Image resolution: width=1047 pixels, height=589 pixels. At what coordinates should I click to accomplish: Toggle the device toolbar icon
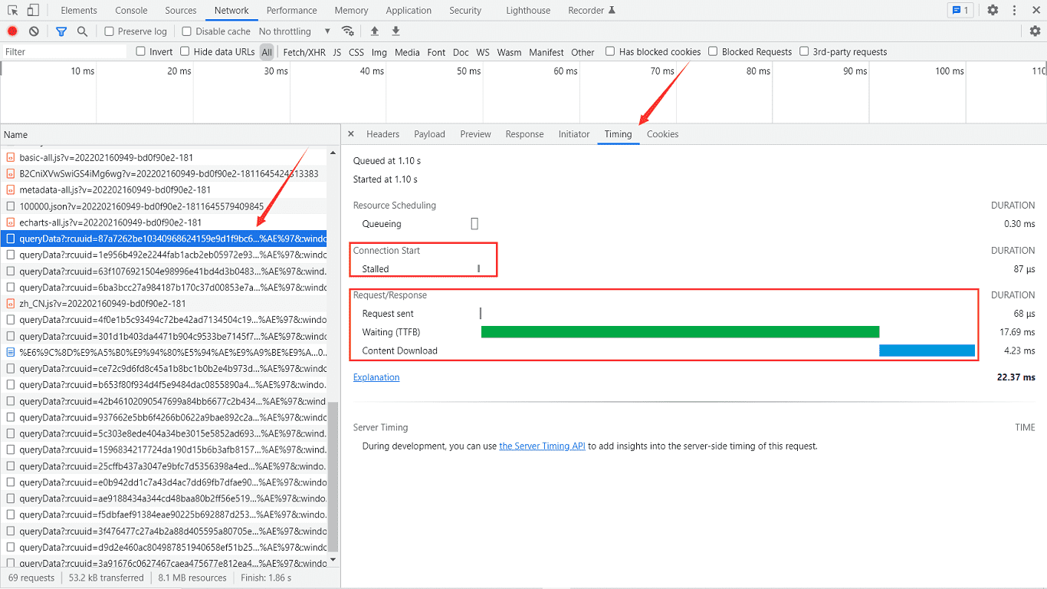pos(33,11)
